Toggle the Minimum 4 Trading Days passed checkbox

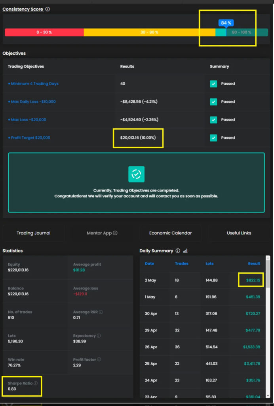coord(213,84)
